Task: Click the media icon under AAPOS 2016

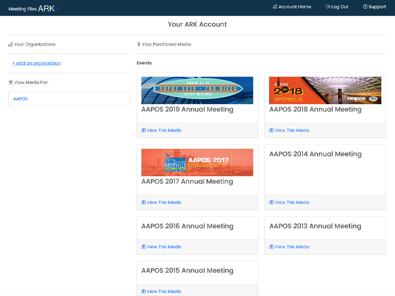Action: click(x=143, y=247)
